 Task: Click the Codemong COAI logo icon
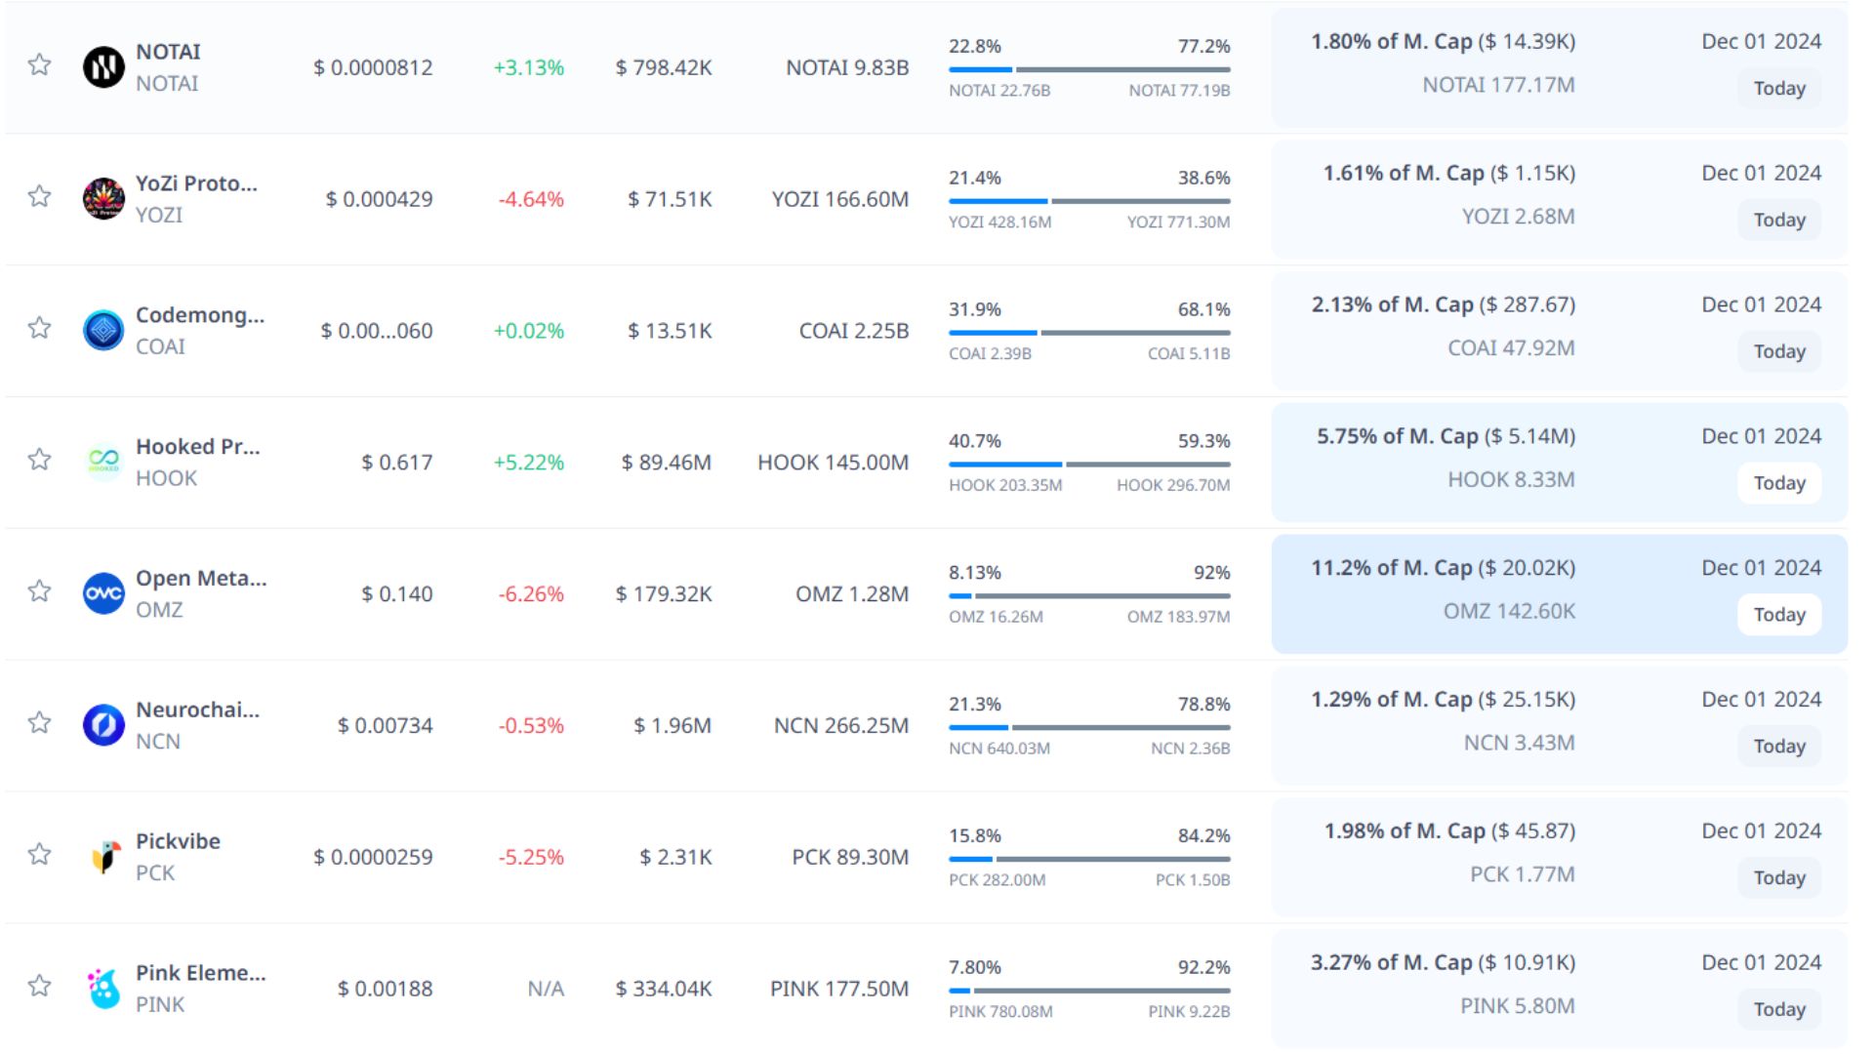(103, 331)
